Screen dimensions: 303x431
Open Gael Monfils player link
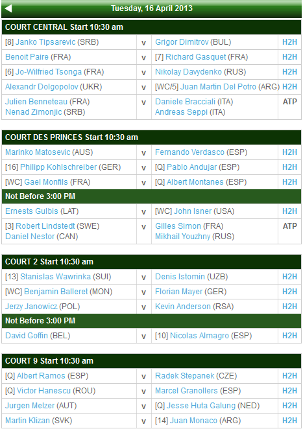click(x=46, y=182)
